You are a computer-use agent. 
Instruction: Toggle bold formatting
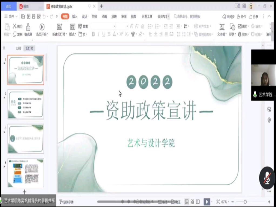[x=93, y=34]
